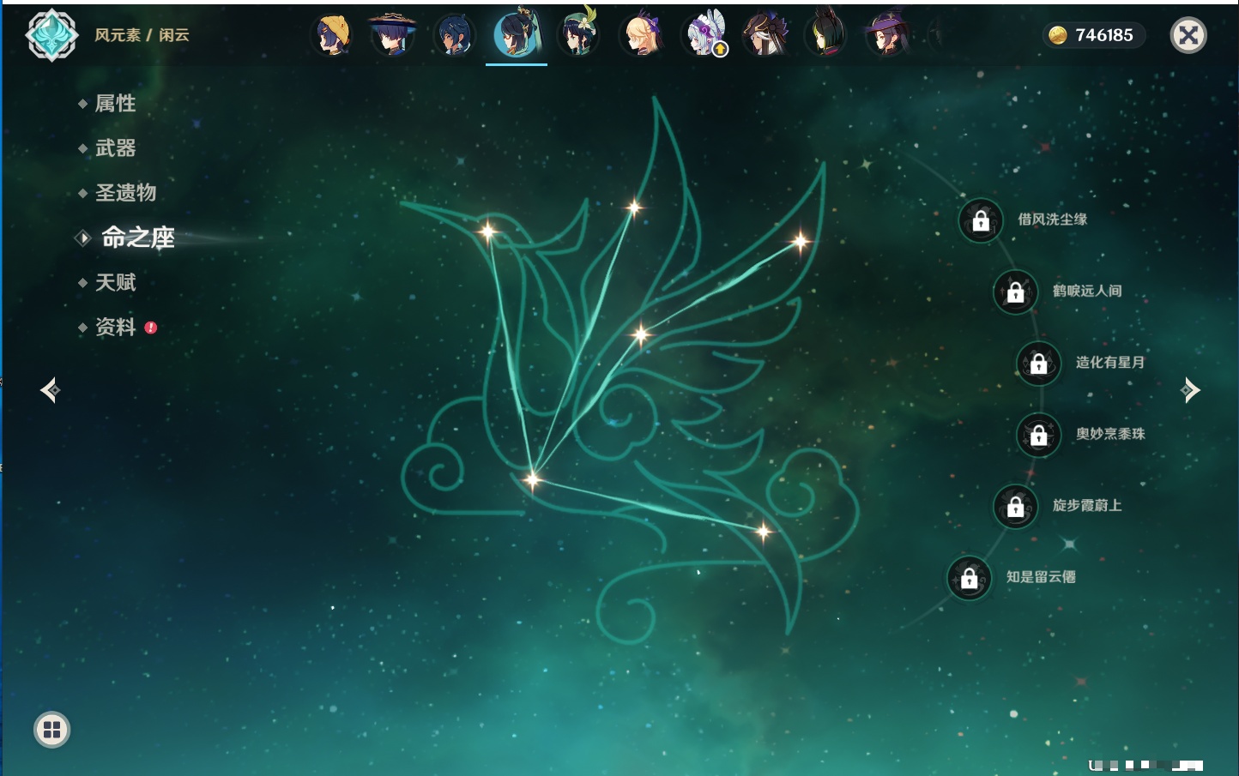Viewport: 1239px width, 776px height.
Task: Click the star at the crane's feet
Action: pos(532,478)
